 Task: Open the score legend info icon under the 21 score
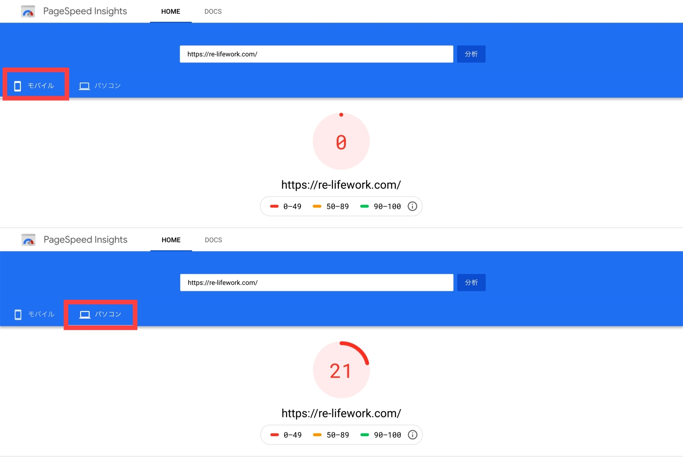[x=412, y=435]
